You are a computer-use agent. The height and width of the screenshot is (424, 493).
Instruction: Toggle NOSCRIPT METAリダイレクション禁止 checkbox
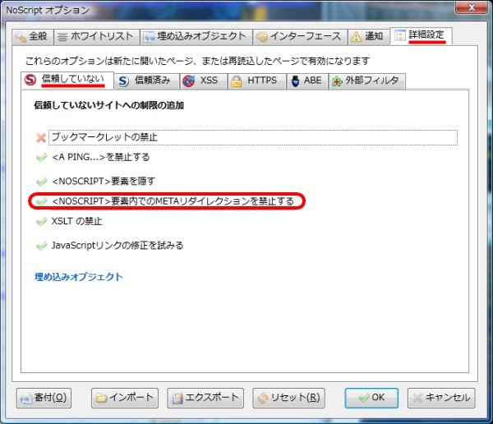41,201
